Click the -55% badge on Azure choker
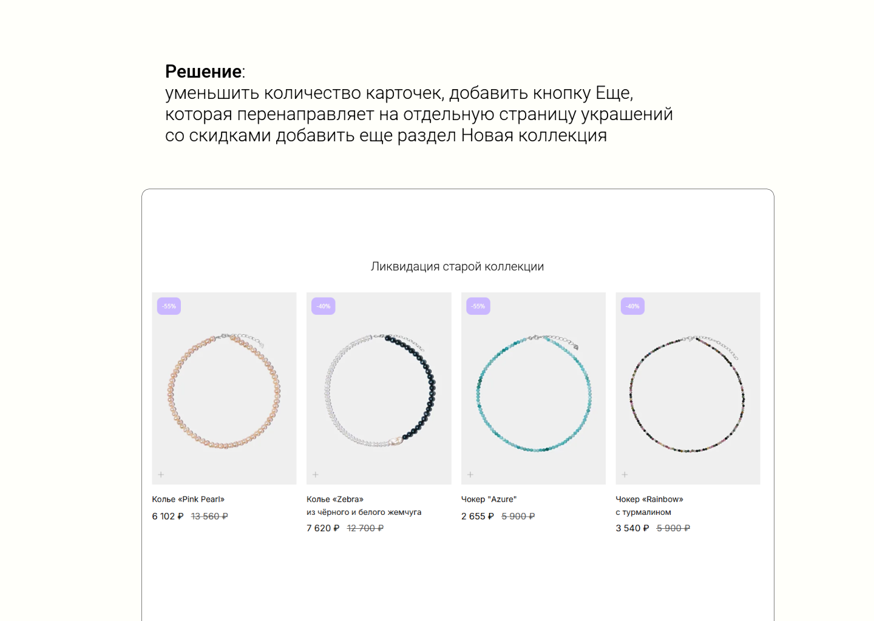 point(478,306)
